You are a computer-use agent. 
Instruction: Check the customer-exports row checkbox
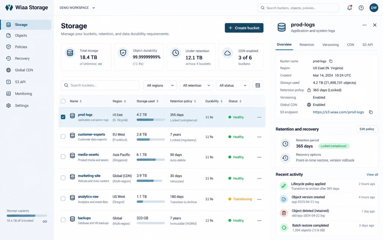[63, 137]
